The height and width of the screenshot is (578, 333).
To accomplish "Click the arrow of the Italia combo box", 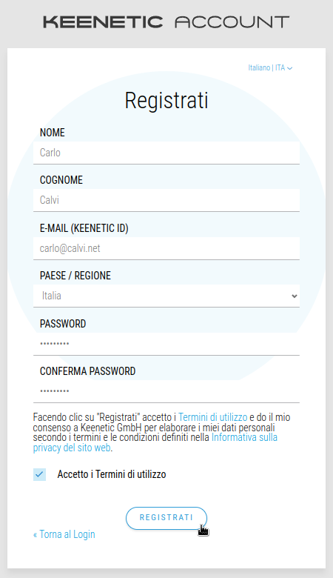I will [294, 296].
